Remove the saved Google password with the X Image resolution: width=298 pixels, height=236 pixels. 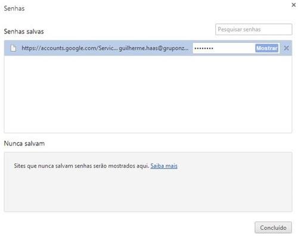pos(286,48)
